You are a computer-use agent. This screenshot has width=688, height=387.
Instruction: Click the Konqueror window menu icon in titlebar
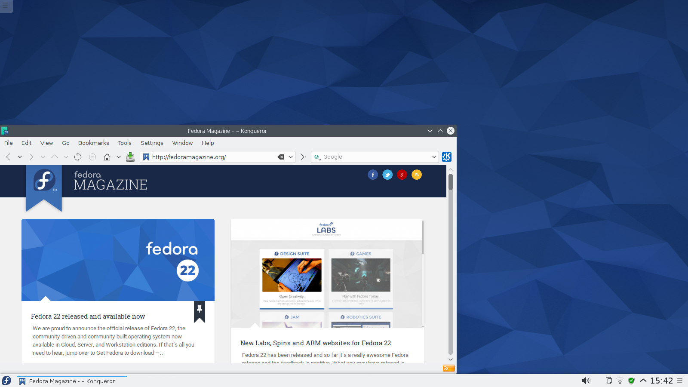(x=5, y=131)
